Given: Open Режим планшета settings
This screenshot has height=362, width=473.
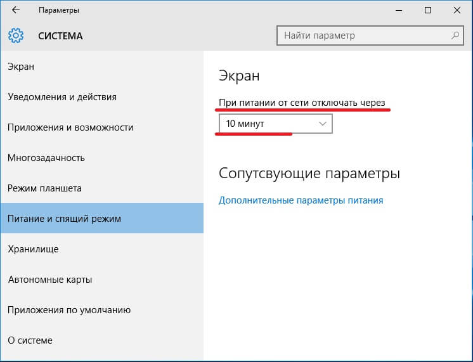Looking at the screenshot, I should (44, 188).
